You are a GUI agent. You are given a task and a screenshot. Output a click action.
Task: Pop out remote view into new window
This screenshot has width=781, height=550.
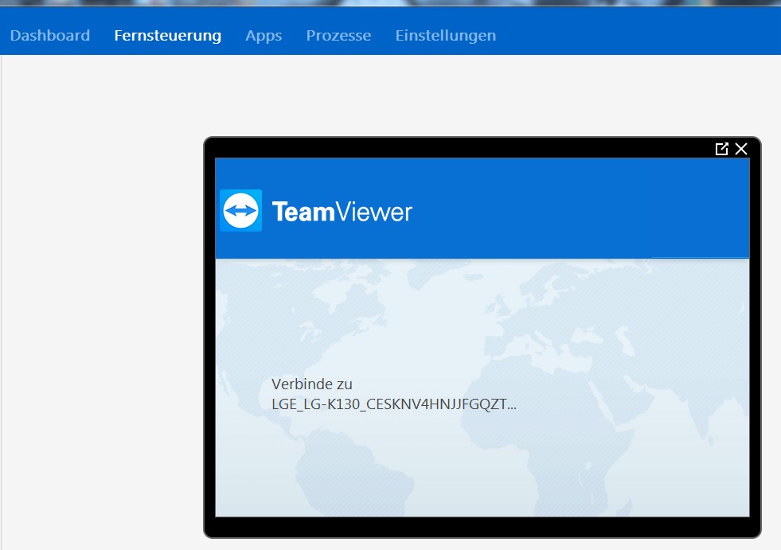coord(722,149)
